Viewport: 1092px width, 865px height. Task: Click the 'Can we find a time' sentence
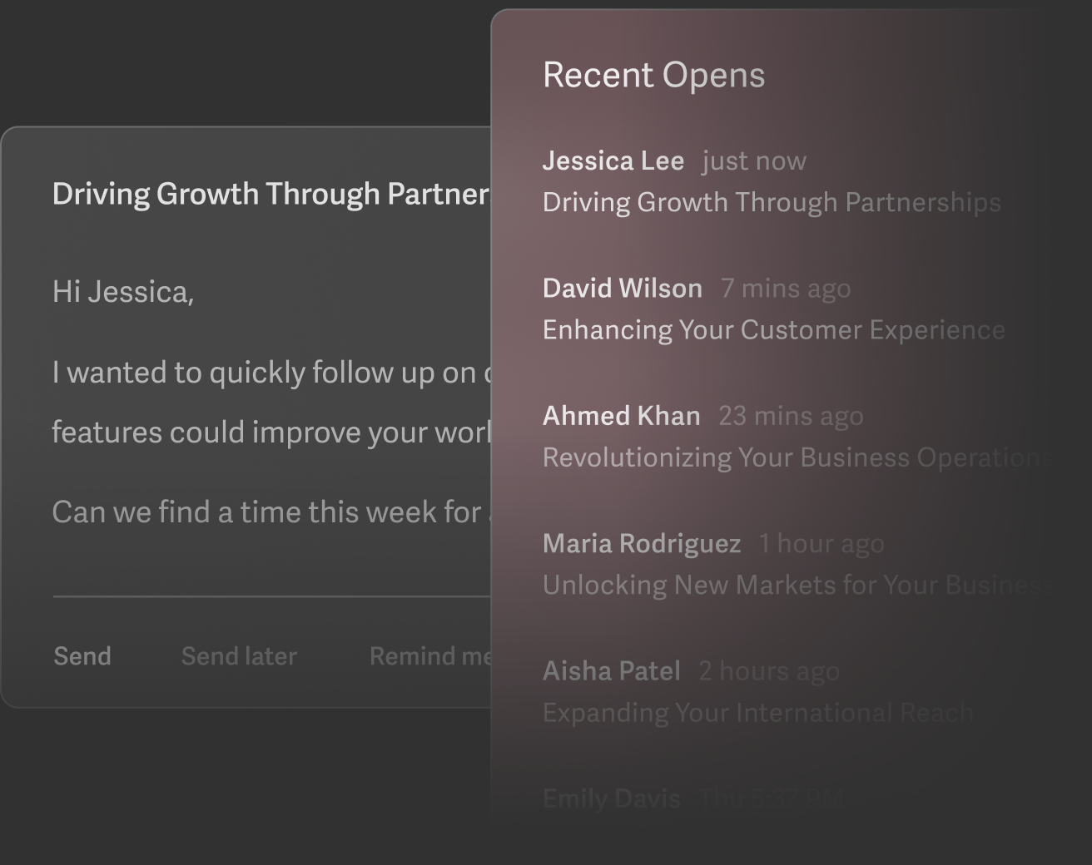[x=266, y=512]
